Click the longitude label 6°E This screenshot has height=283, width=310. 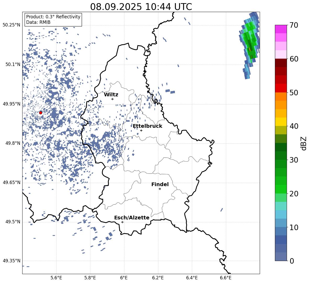pyautogui.click(x=124, y=278)
